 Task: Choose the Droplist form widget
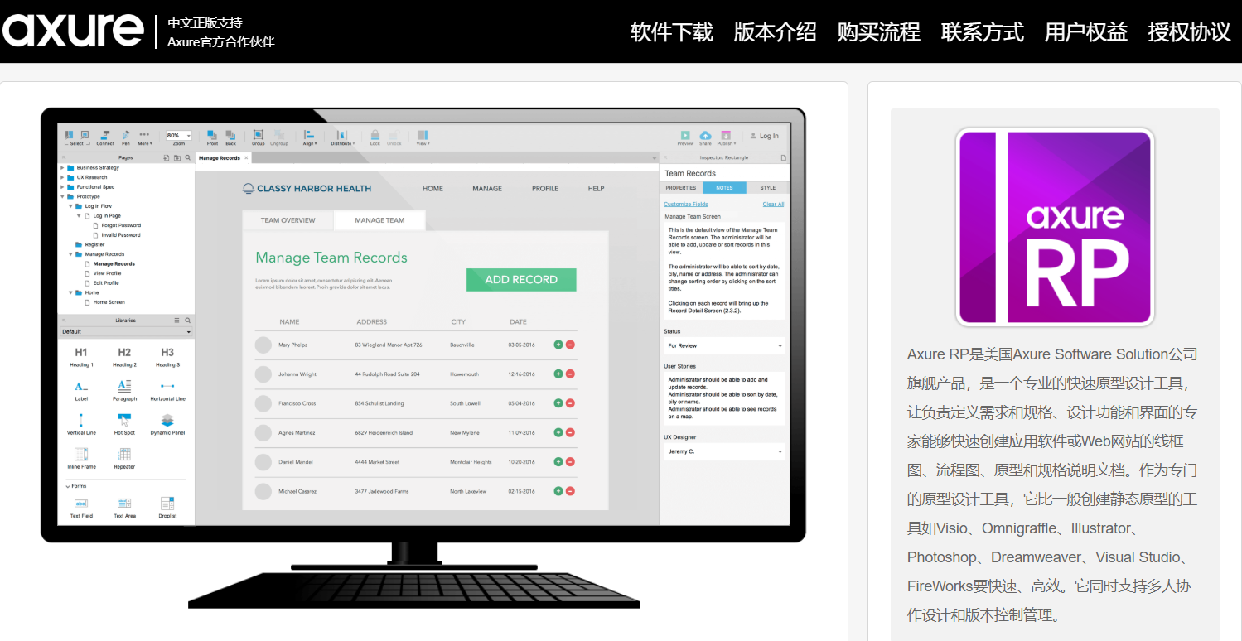pyautogui.click(x=167, y=508)
